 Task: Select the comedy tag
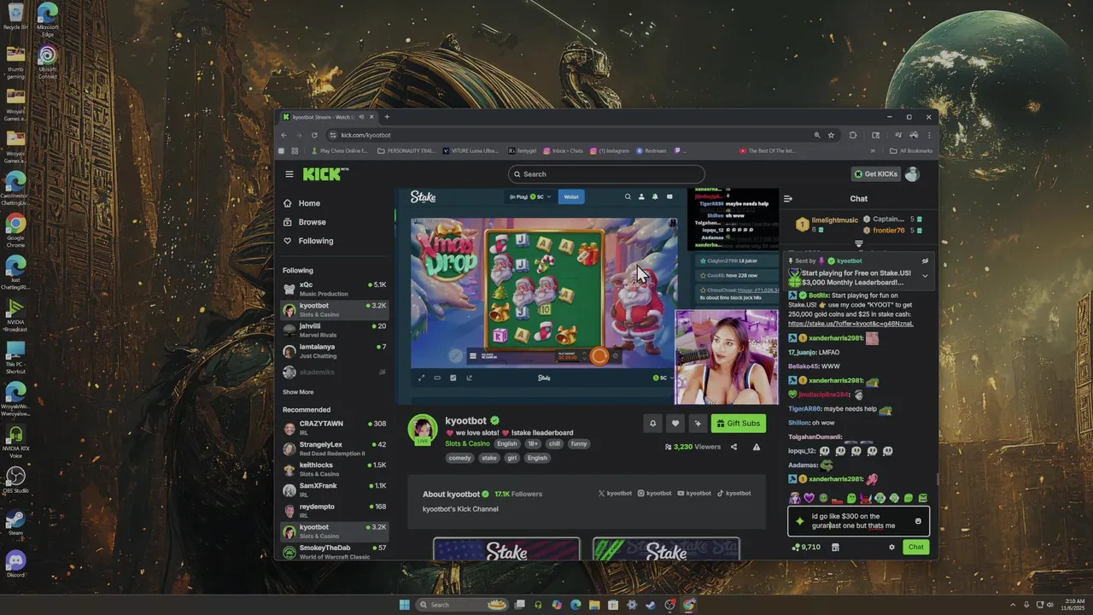[x=459, y=458]
